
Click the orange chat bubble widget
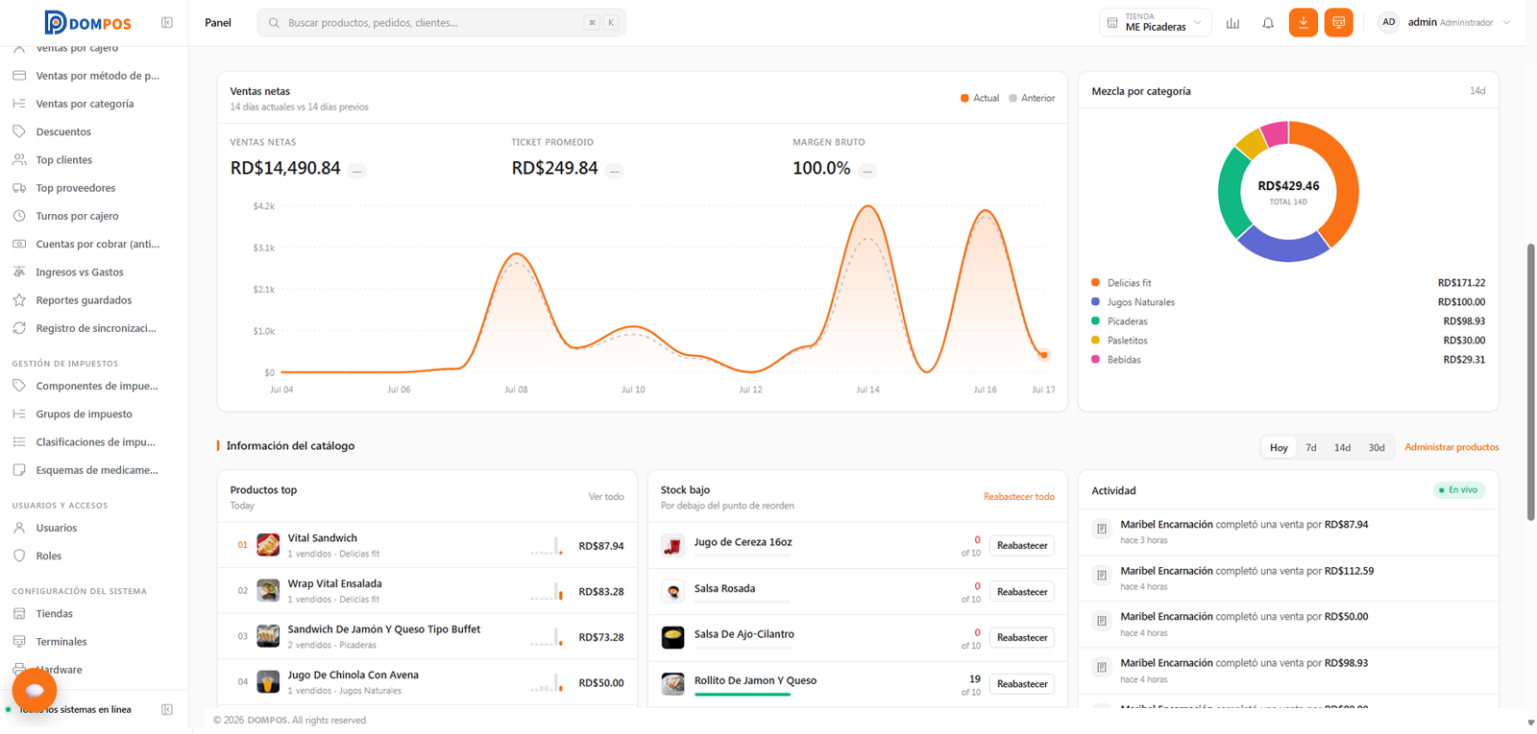(x=35, y=690)
